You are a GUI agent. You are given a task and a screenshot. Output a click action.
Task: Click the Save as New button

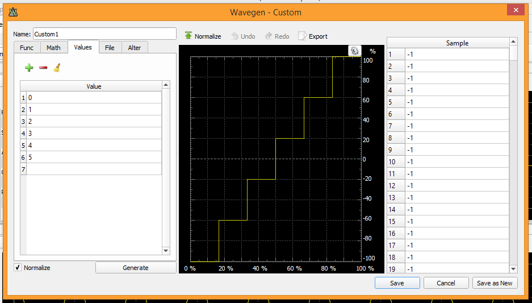(x=494, y=283)
